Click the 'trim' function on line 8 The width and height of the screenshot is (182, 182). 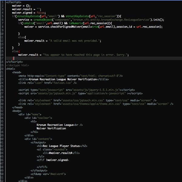tap(95, 27)
